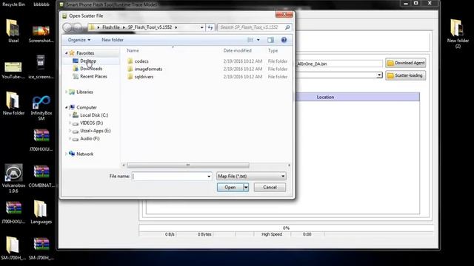Open the Uzzal folder on desktop

pos(13,30)
